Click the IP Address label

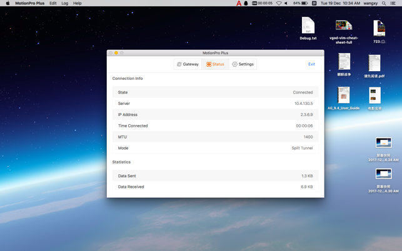click(128, 114)
